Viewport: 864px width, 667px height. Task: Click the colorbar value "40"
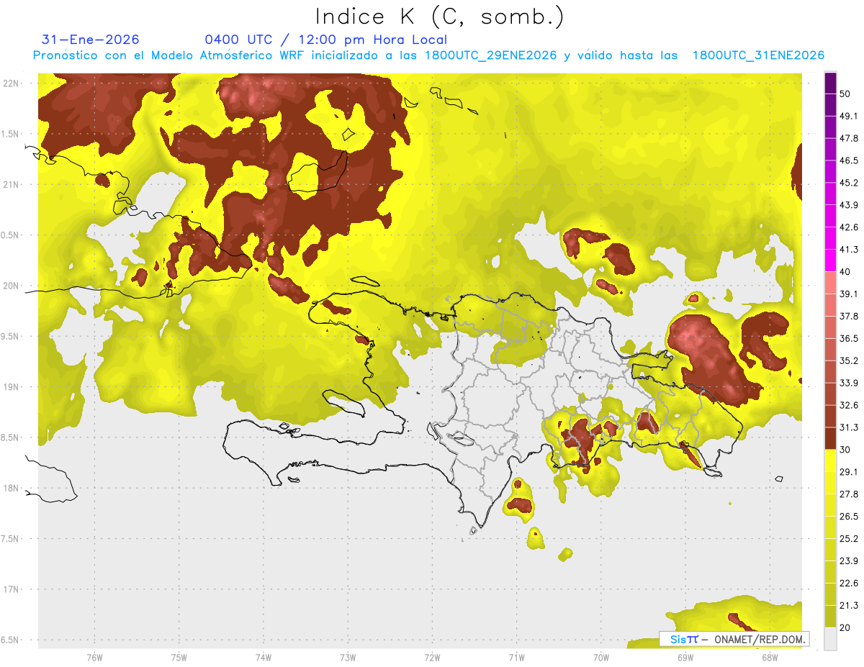[845, 272]
